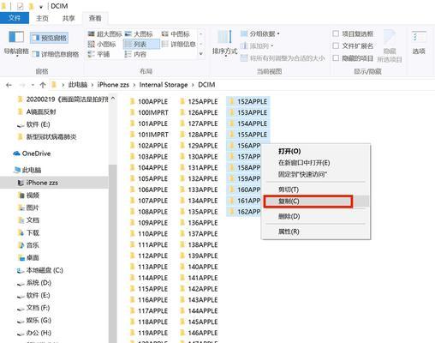Screen dimensions: 435x343
Task: Select drive (G:) in the sidebar
Action: (34, 321)
